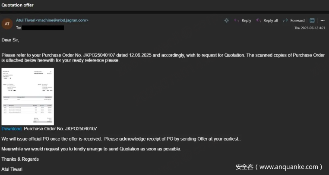
Task: Click Purchase Order No. text beside Download
Action: coord(60,128)
